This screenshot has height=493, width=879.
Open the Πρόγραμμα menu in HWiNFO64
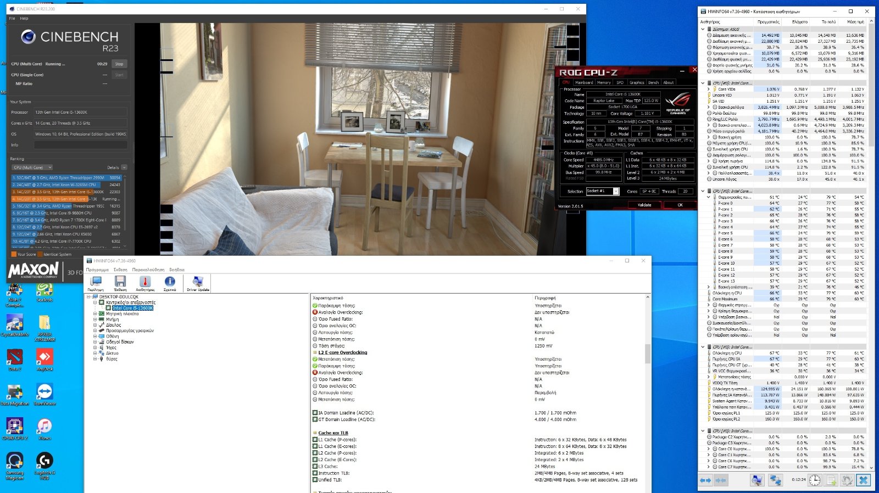[x=97, y=270]
